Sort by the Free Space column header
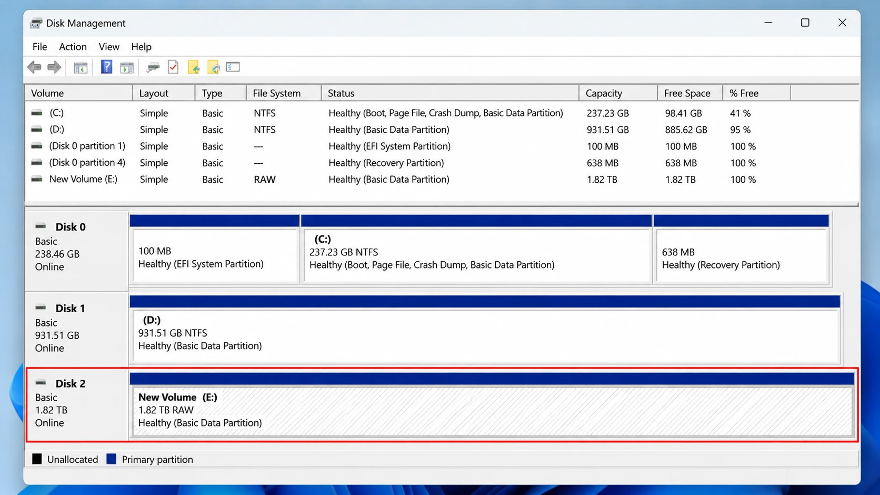 pos(690,93)
